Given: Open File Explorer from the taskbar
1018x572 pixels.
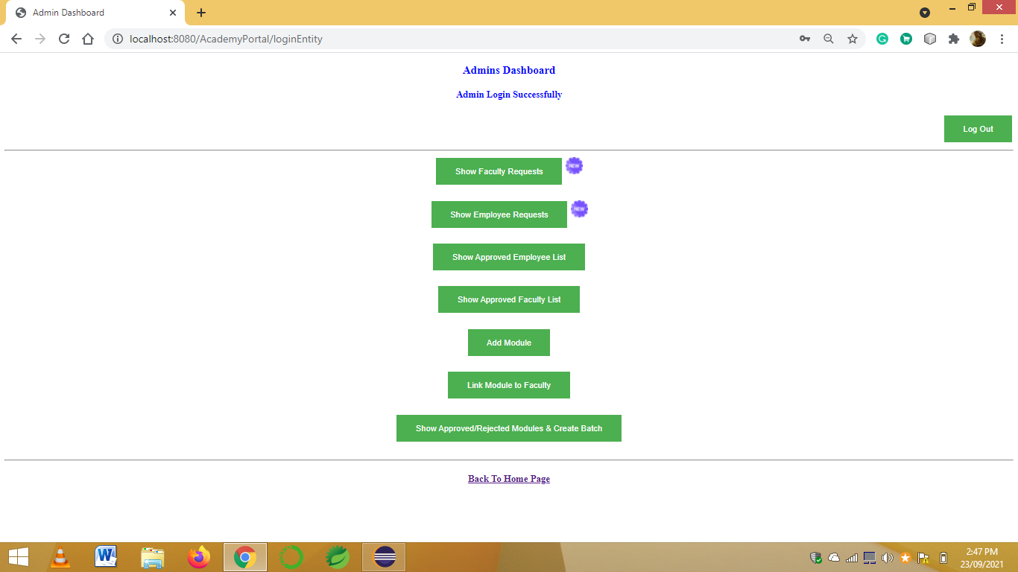Looking at the screenshot, I should (x=153, y=557).
